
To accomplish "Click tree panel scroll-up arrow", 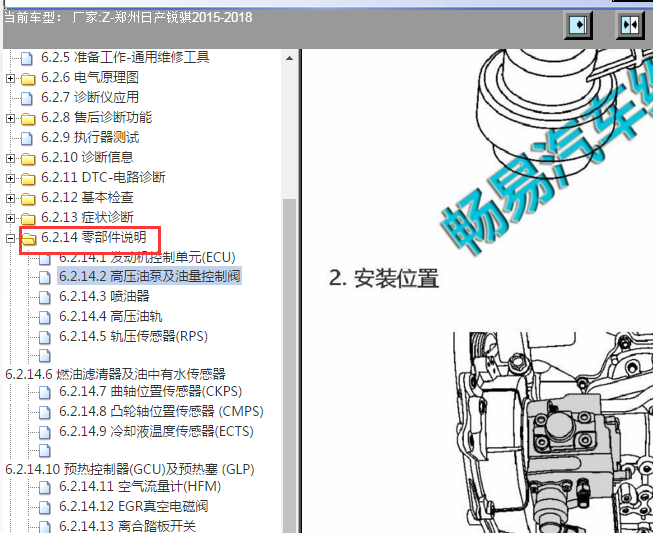I will pos(289,58).
